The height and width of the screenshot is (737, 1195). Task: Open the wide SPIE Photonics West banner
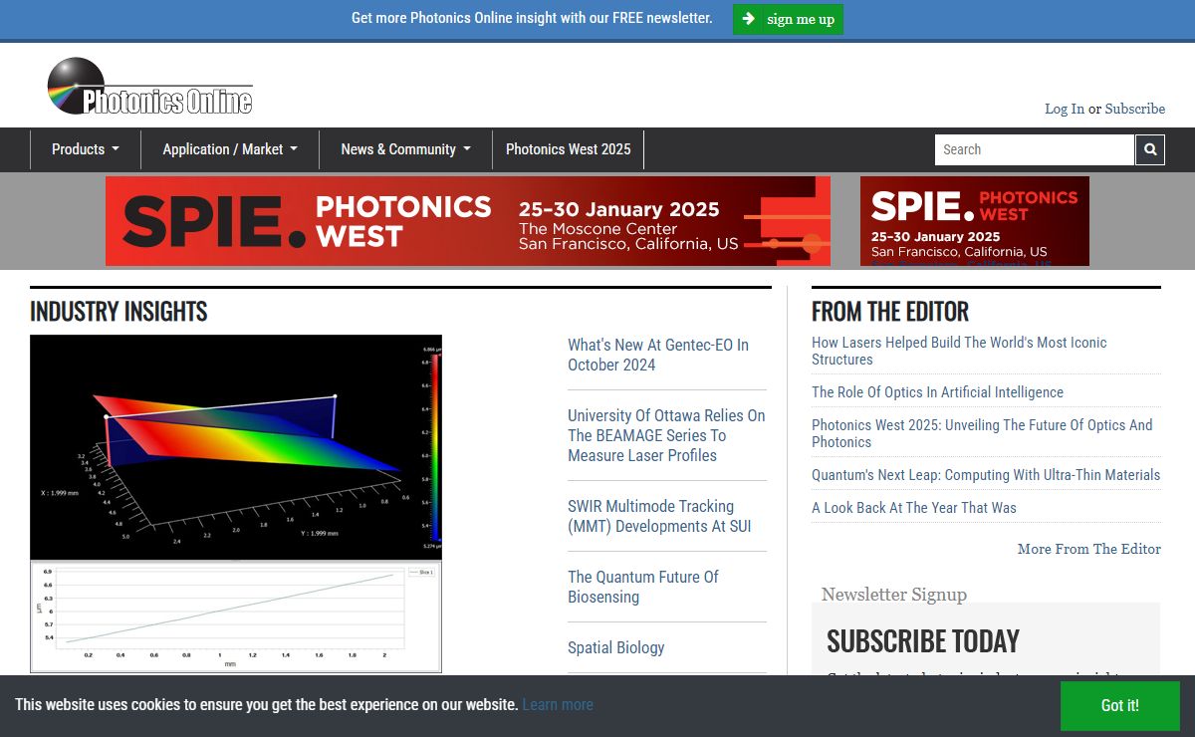(x=468, y=221)
